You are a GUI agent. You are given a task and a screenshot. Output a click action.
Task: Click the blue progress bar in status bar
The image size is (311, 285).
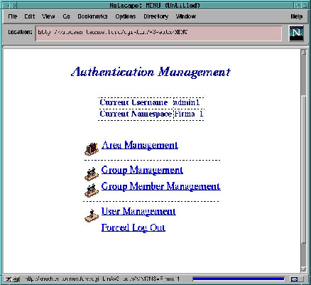tap(239, 279)
